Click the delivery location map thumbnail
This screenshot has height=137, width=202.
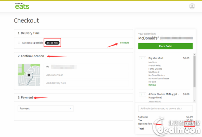coord(29,75)
